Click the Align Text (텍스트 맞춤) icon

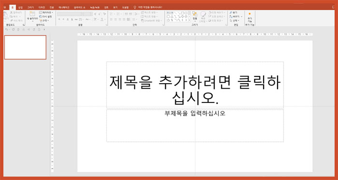coord(142,16)
